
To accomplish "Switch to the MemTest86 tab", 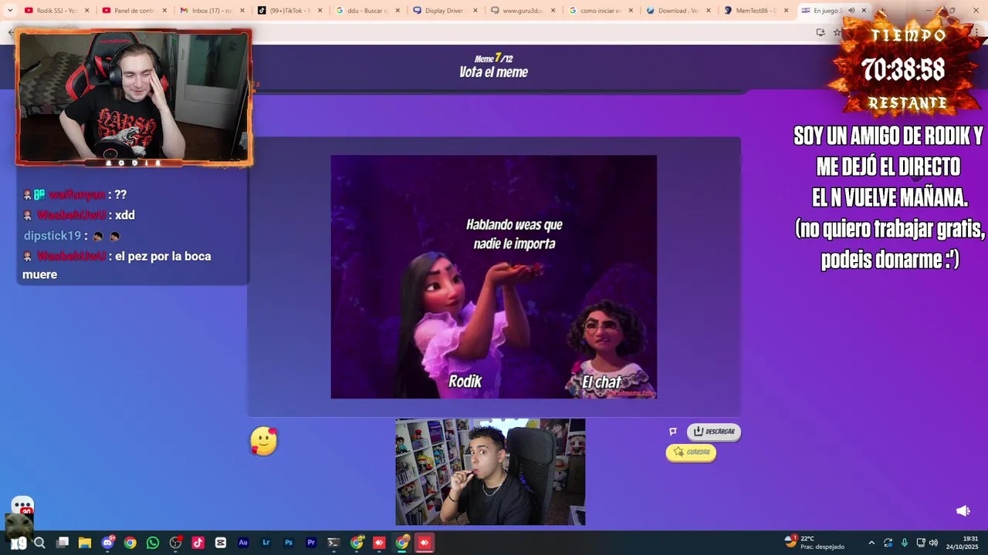I will [755, 11].
